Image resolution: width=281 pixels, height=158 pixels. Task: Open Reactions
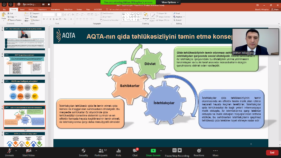pos(199,152)
